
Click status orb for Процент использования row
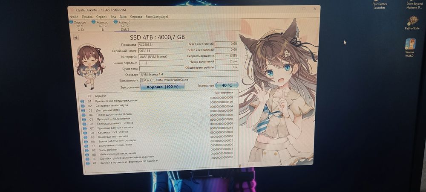[x=83, y=119]
